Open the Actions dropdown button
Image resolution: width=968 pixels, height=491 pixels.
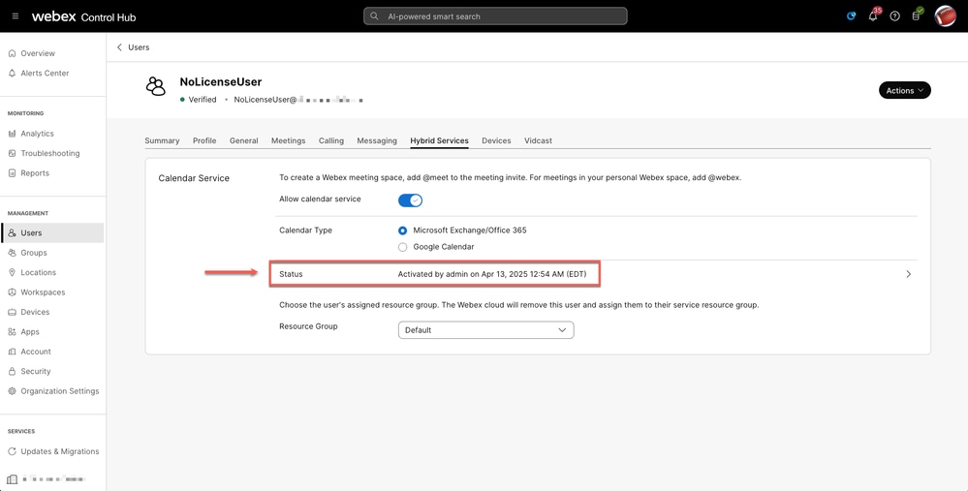point(904,90)
